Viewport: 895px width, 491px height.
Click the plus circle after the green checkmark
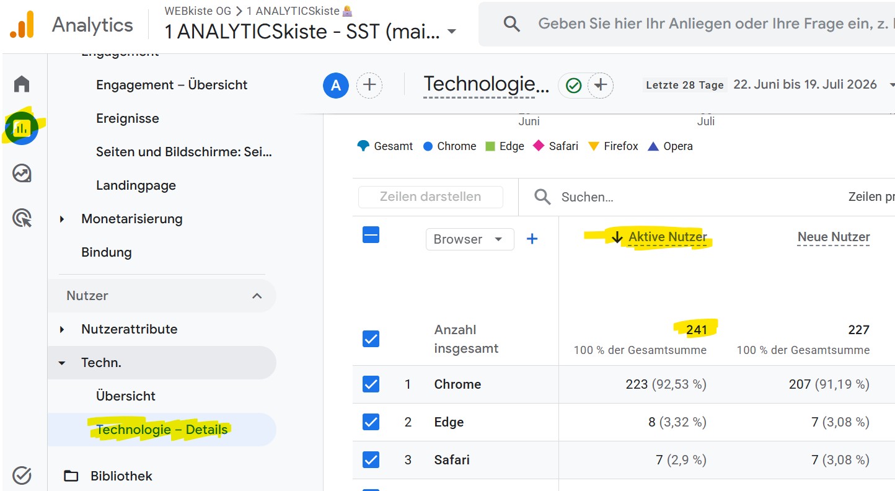600,86
